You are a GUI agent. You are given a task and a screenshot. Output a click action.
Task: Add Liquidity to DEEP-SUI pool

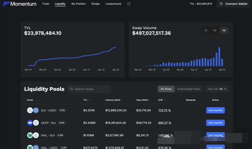click(215, 123)
